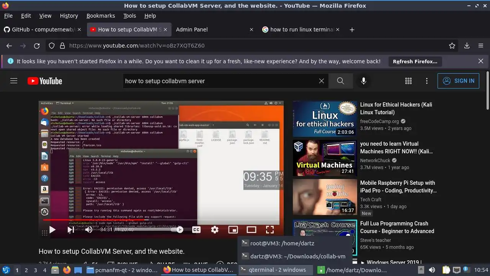Viewport: 490px width, 276px height.
Task: Open Firefox application menu
Action: coord(481,46)
